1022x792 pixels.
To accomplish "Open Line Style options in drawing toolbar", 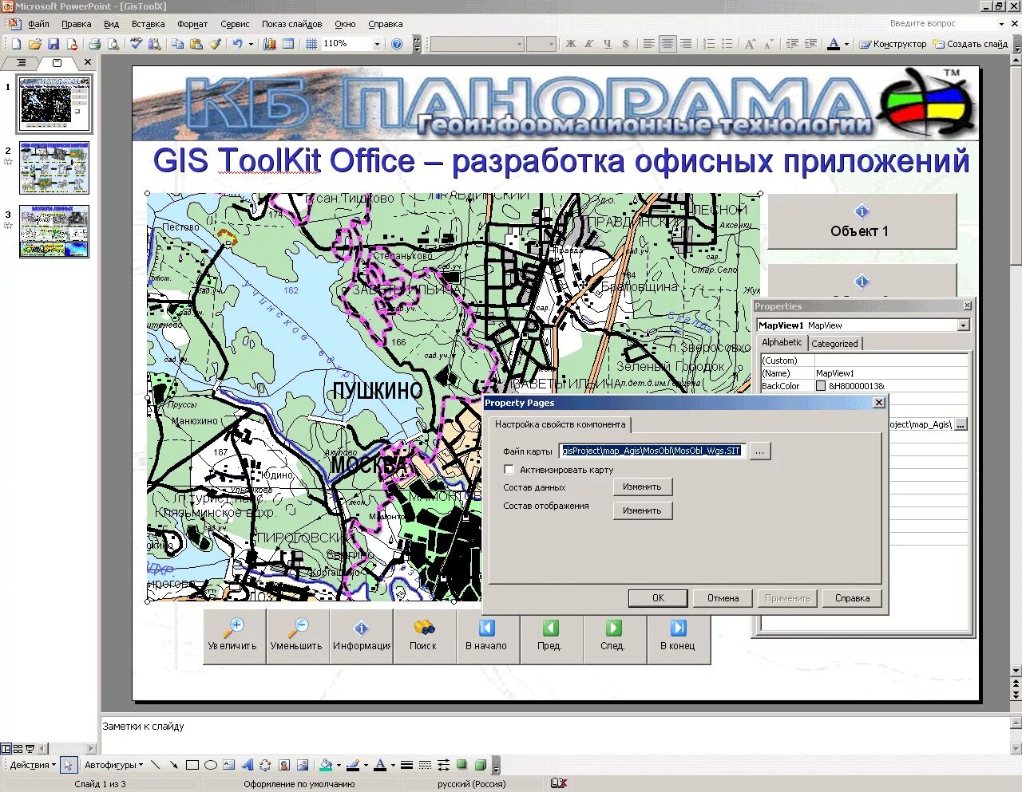I will [406, 765].
